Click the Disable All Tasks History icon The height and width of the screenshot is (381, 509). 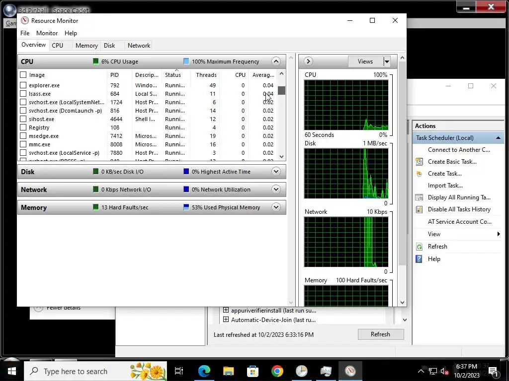click(x=419, y=209)
